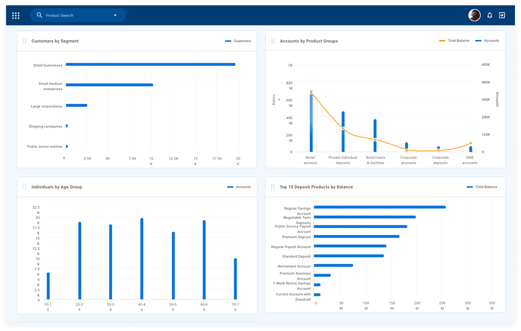
Task: Grab the Individuals by Age Group drag handle
Action: point(24,187)
